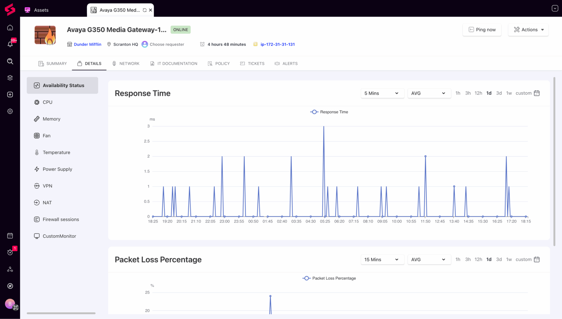This screenshot has width=562, height=319.
Task: Click the plus add icon in sidebar
Action: coord(10,95)
